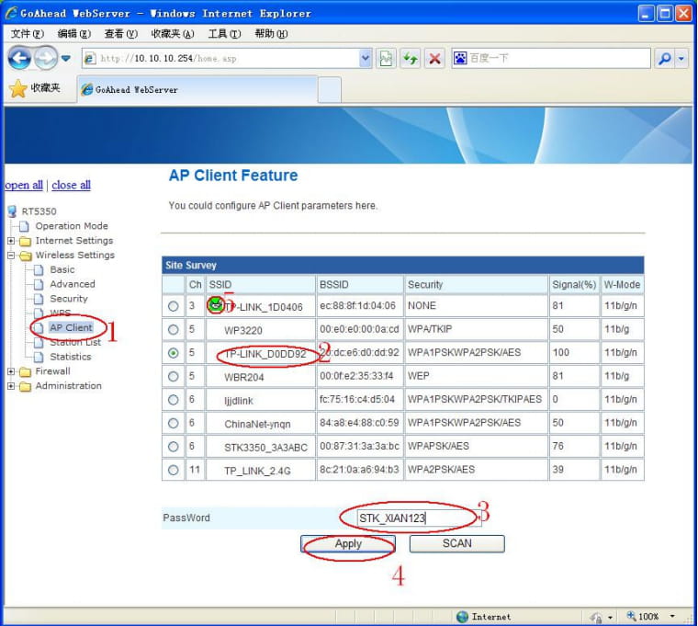
Task: Click the Operation Mode page icon
Action: [25, 226]
